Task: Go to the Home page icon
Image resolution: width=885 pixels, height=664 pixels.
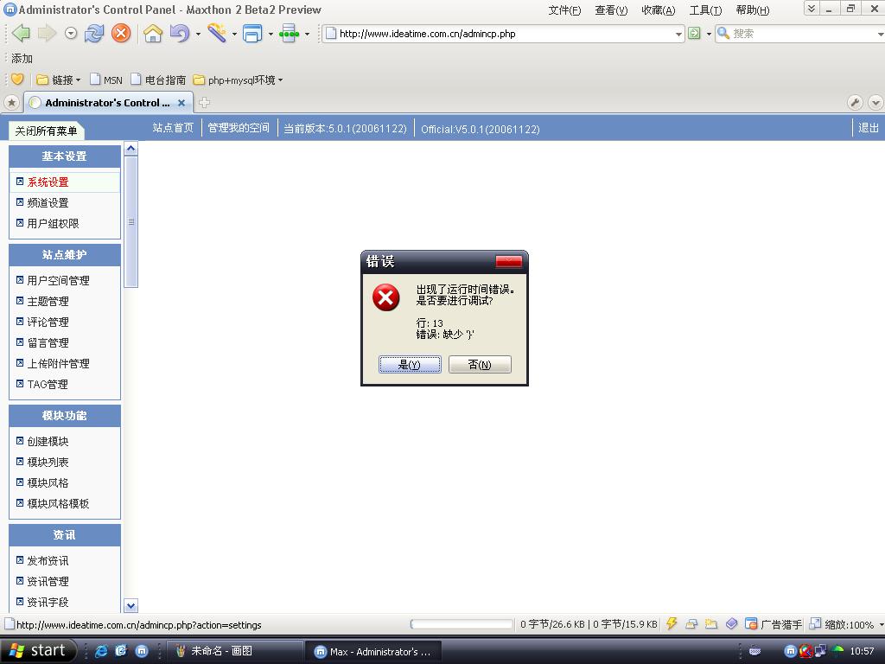Action: [x=153, y=34]
